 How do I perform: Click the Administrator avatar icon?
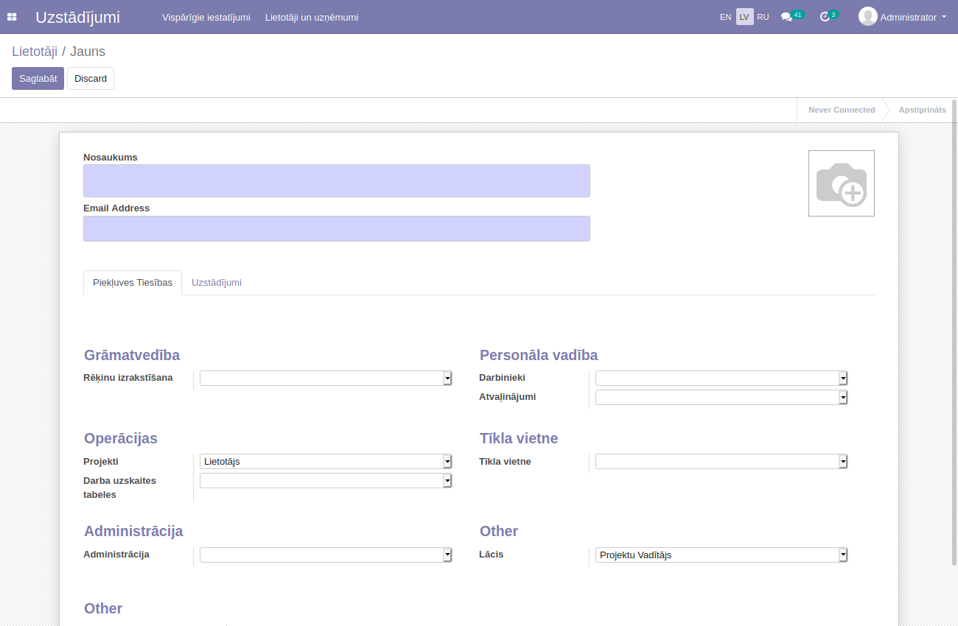point(867,16)
